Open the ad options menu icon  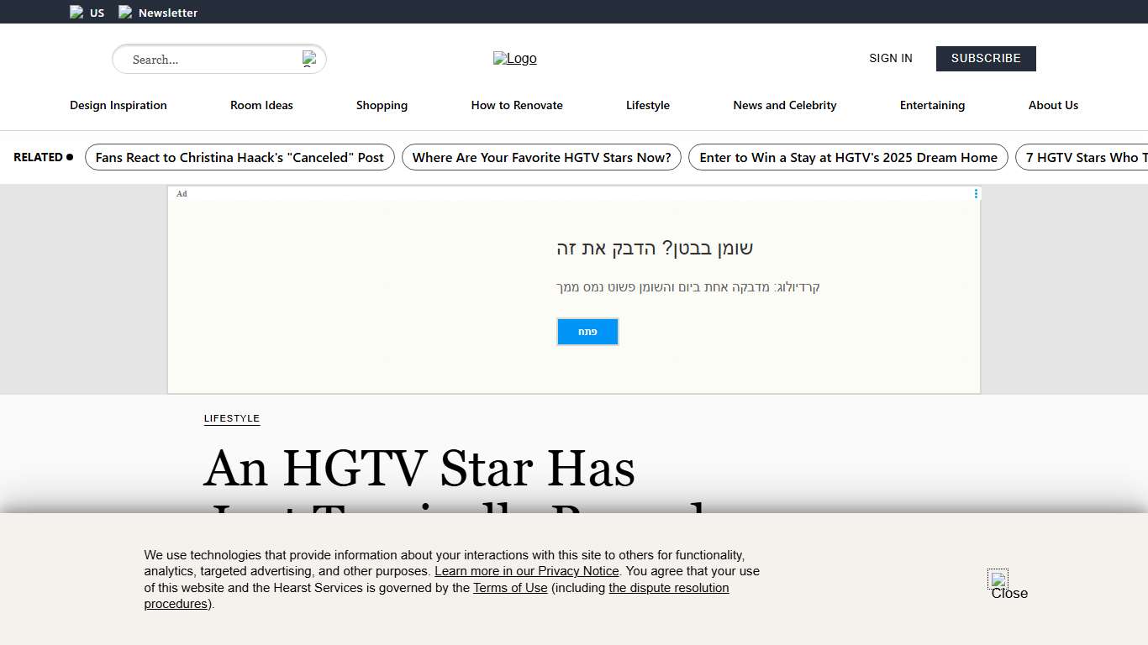click(x=976, y=194)
